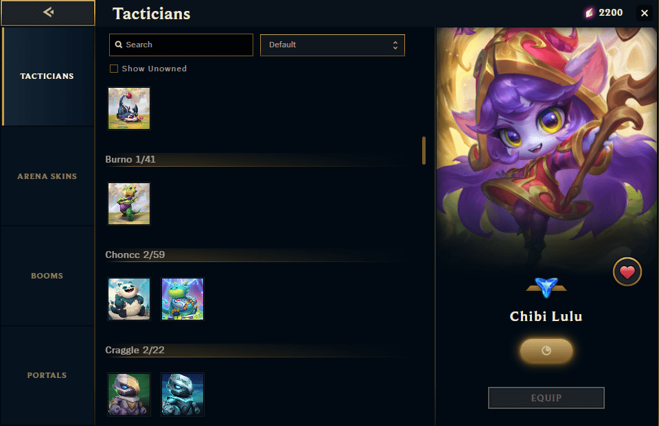659x426 pixels.
Task: Select the white panda Choncc tactician
Action: point(129,299)
